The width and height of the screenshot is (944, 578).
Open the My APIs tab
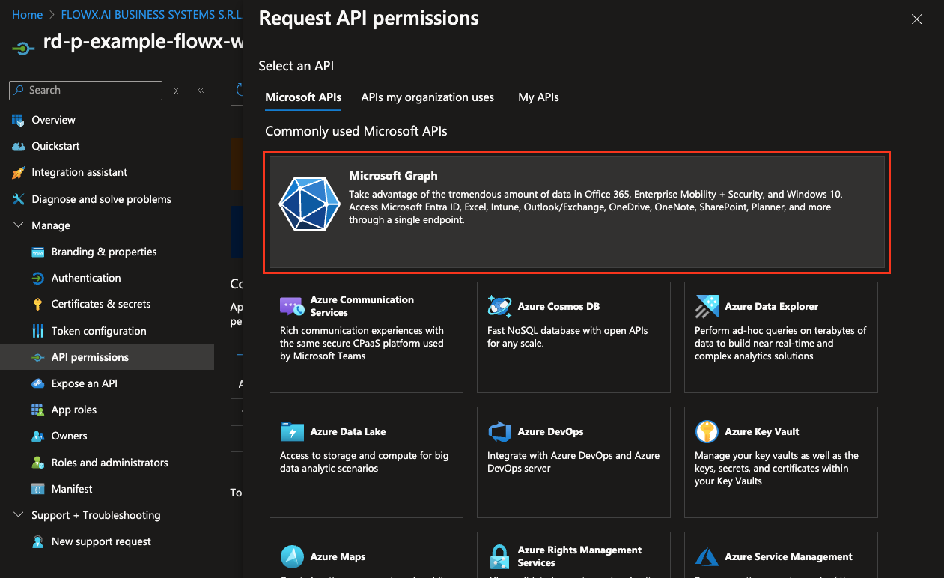[538, 97]
